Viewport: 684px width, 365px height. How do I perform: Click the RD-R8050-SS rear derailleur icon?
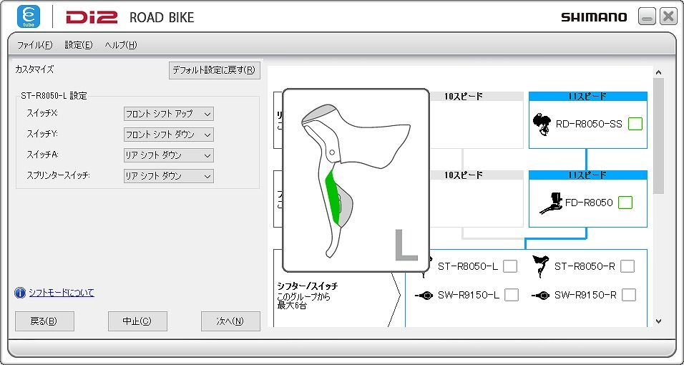[542, 124]
